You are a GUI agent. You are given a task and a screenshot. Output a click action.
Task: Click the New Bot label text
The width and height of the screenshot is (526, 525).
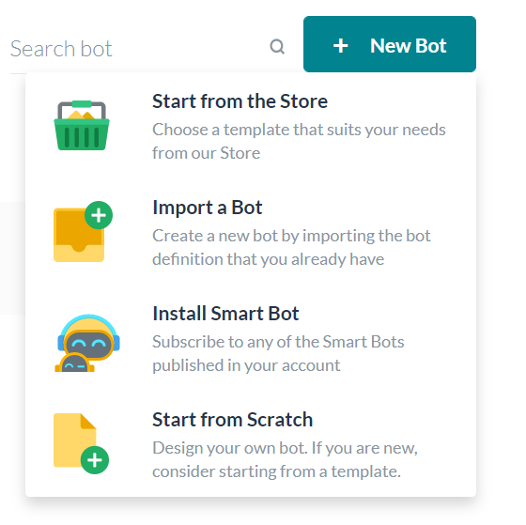(x=409, y=46)
